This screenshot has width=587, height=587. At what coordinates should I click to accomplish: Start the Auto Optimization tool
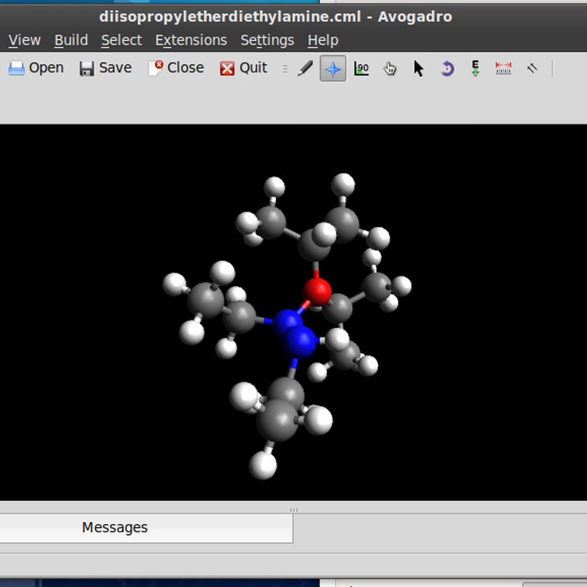click(475, 68)
